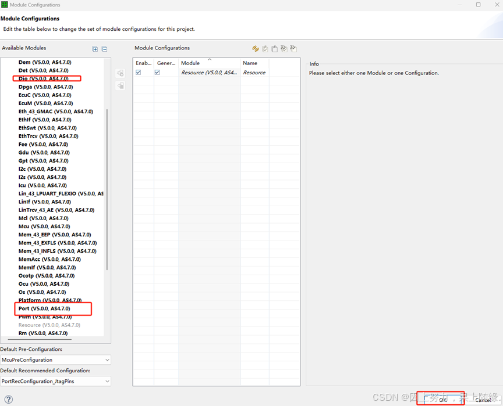Select EthIf (V5.0.0, AS4.7.0) module
Viewport: 503px width, 406px height.
tap(45, 120)
